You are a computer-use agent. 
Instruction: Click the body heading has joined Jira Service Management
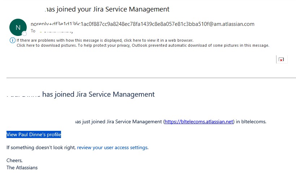[98, 94]
